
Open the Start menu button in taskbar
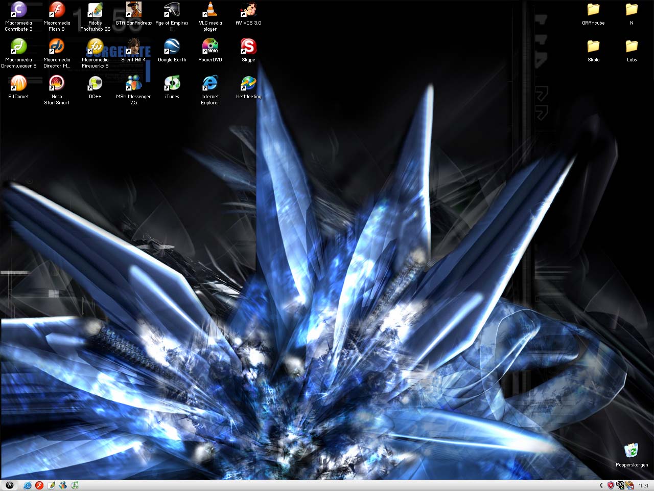coord(9,485)
